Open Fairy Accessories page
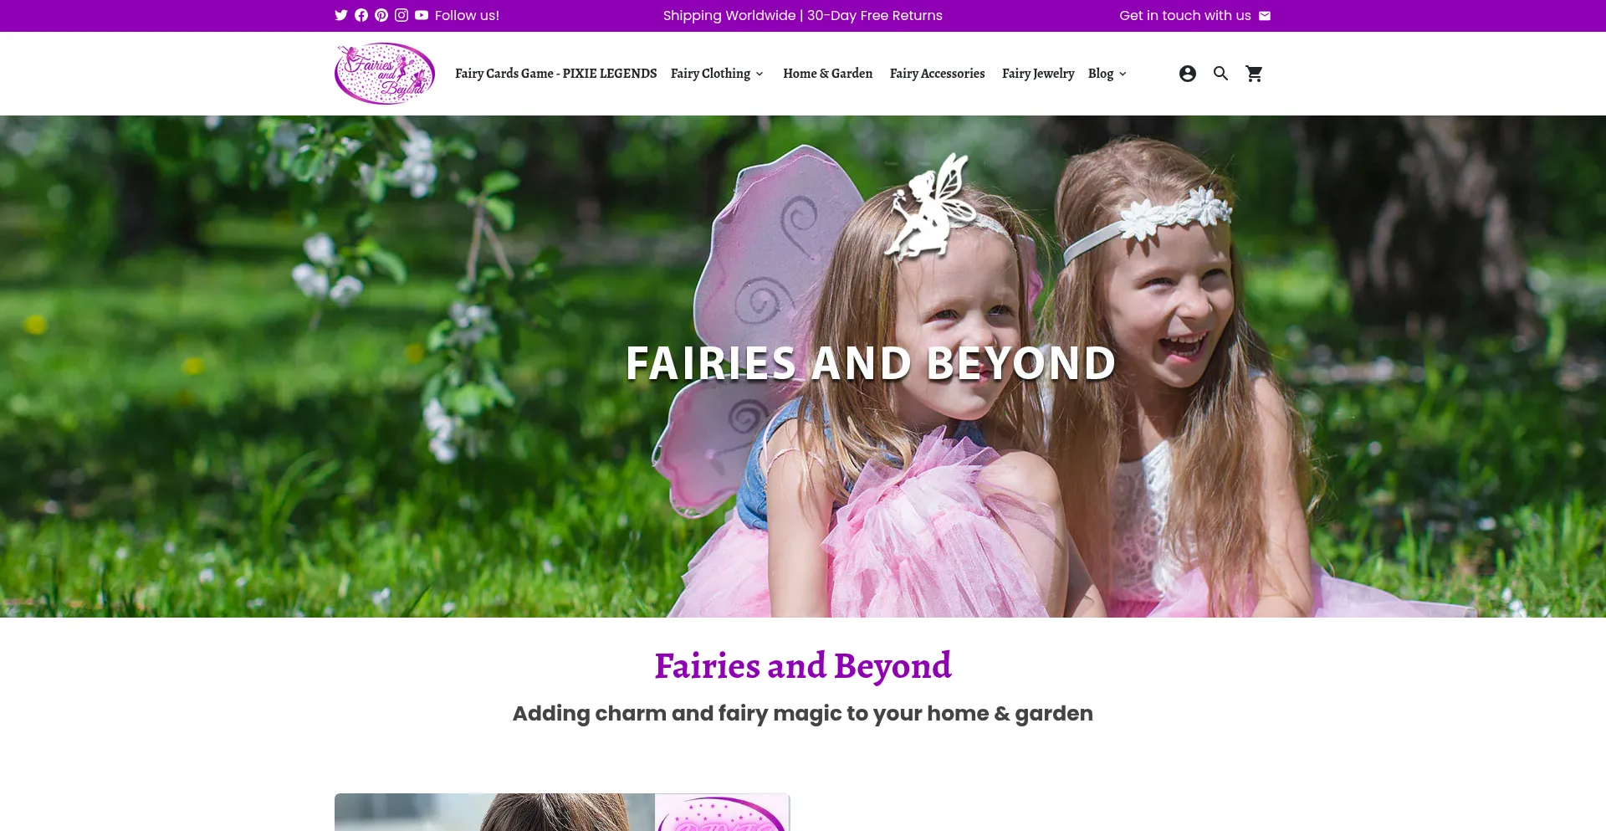The width and height of the screenshot is (1606, 831). click(x=937, y=74)
